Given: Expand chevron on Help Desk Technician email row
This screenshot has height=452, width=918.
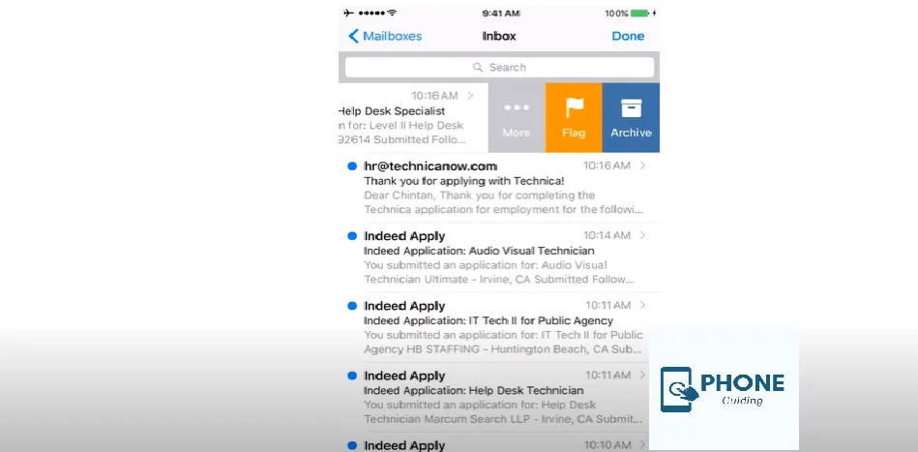Looking at the screenshot, I should (x=642, y=375).
